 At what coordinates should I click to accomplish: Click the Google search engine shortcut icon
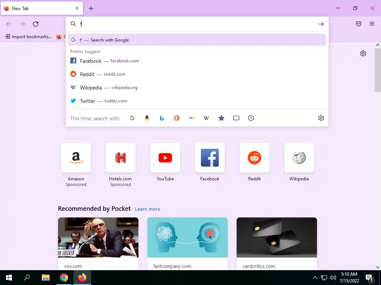coord(132,118)
